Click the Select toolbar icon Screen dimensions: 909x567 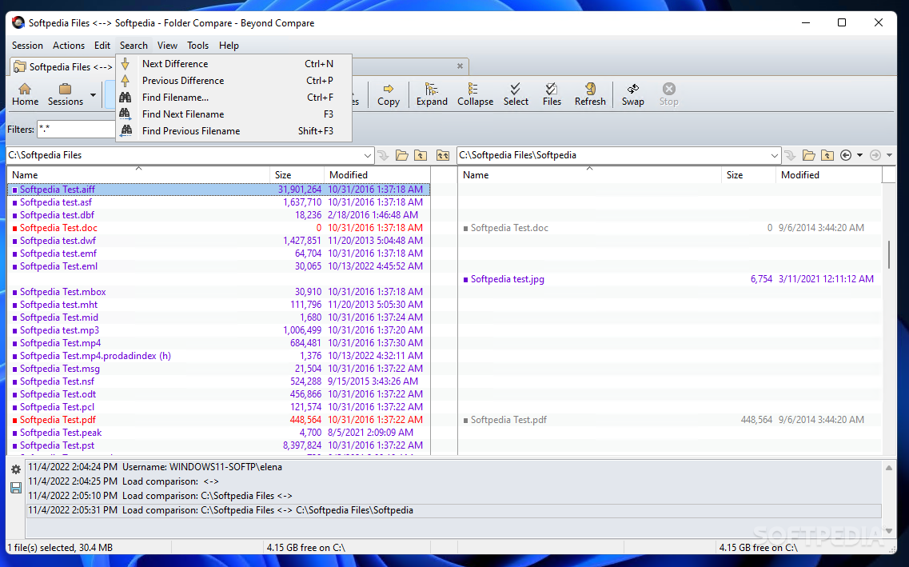click(x=516, y=94)
